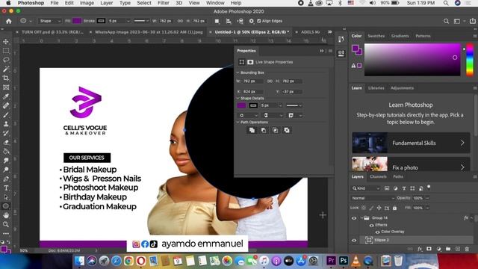This screenshot has height=269, width=478.
Task: Click the rainbow hue slider in Color panel
Action: (x=470, y=60)
